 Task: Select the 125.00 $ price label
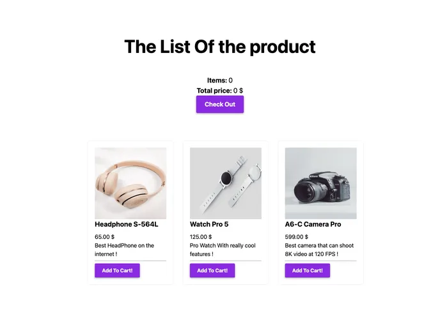point(201,237)
